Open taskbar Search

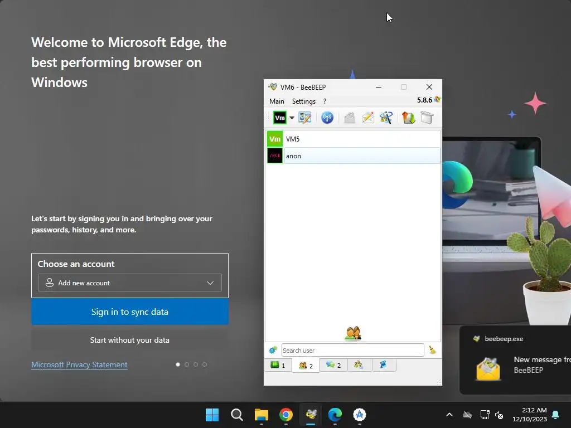pos(236,415)
